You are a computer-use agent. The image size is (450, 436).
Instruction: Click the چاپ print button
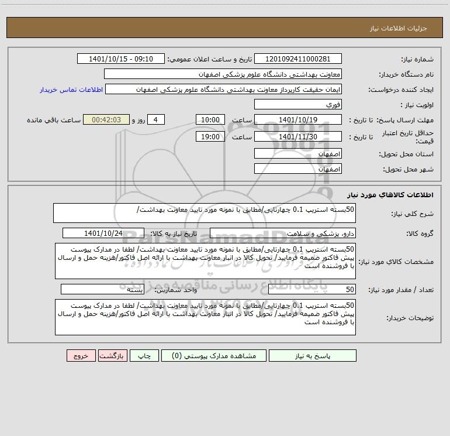(x=144, y=356)
